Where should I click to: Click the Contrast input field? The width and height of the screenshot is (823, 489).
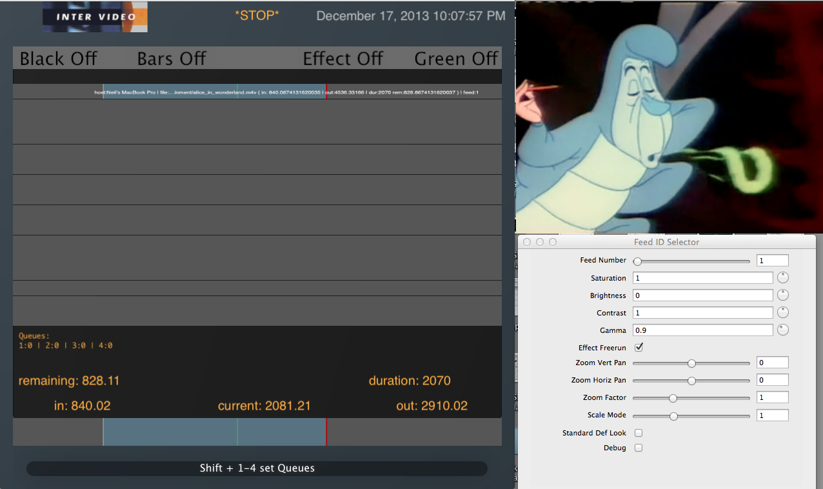tap(702, 313)
